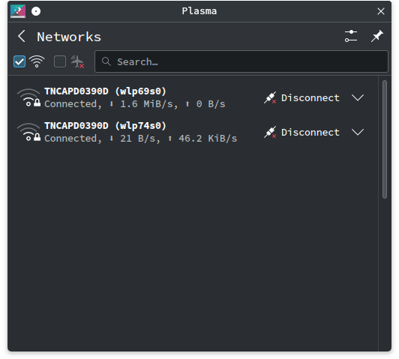This screenshot has height=359, width=399.
Task: Click the Plasma application icon in title bar
Action: click(x=18, y=11)
